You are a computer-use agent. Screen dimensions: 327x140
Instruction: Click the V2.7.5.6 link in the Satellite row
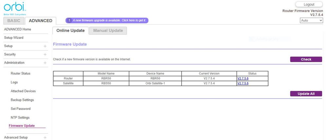click(x=243, y=83)
